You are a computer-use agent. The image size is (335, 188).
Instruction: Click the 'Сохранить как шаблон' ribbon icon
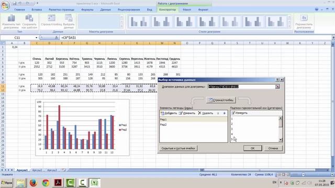[29, 21]
